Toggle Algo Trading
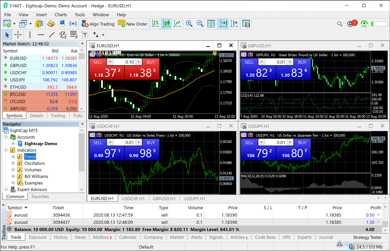 98,24
